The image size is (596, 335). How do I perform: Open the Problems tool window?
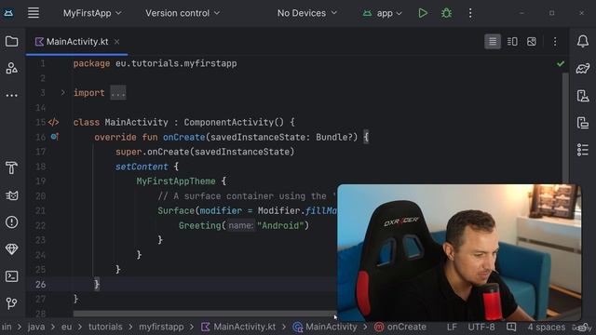tap(12, 221)
